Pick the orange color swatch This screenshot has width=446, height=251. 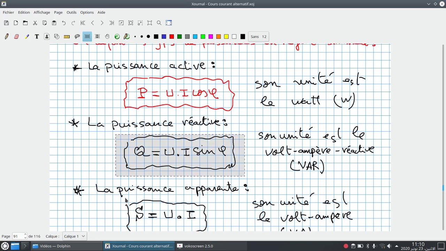(218, 37)
